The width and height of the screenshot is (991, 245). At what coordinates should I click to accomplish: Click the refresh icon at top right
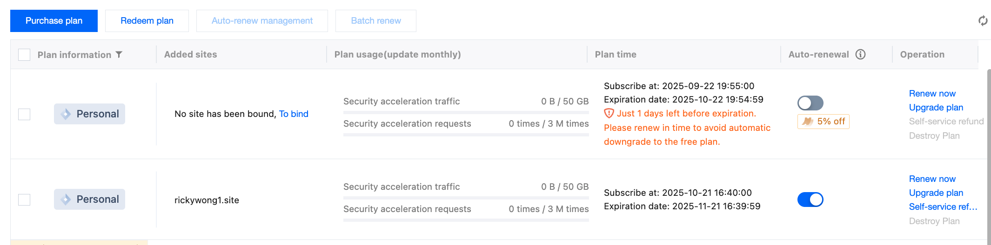coord(983,21)
